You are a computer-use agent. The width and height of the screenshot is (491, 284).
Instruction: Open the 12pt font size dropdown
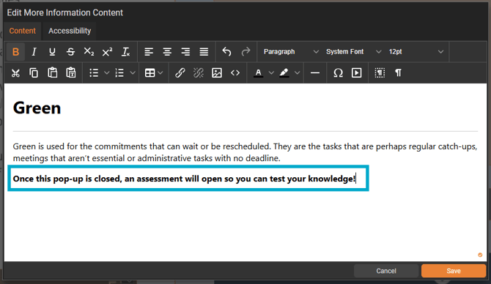coord(416,52)
